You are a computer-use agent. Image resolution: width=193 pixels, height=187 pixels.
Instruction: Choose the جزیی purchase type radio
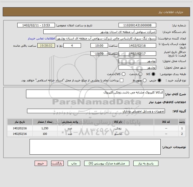[x=159, y=80]
